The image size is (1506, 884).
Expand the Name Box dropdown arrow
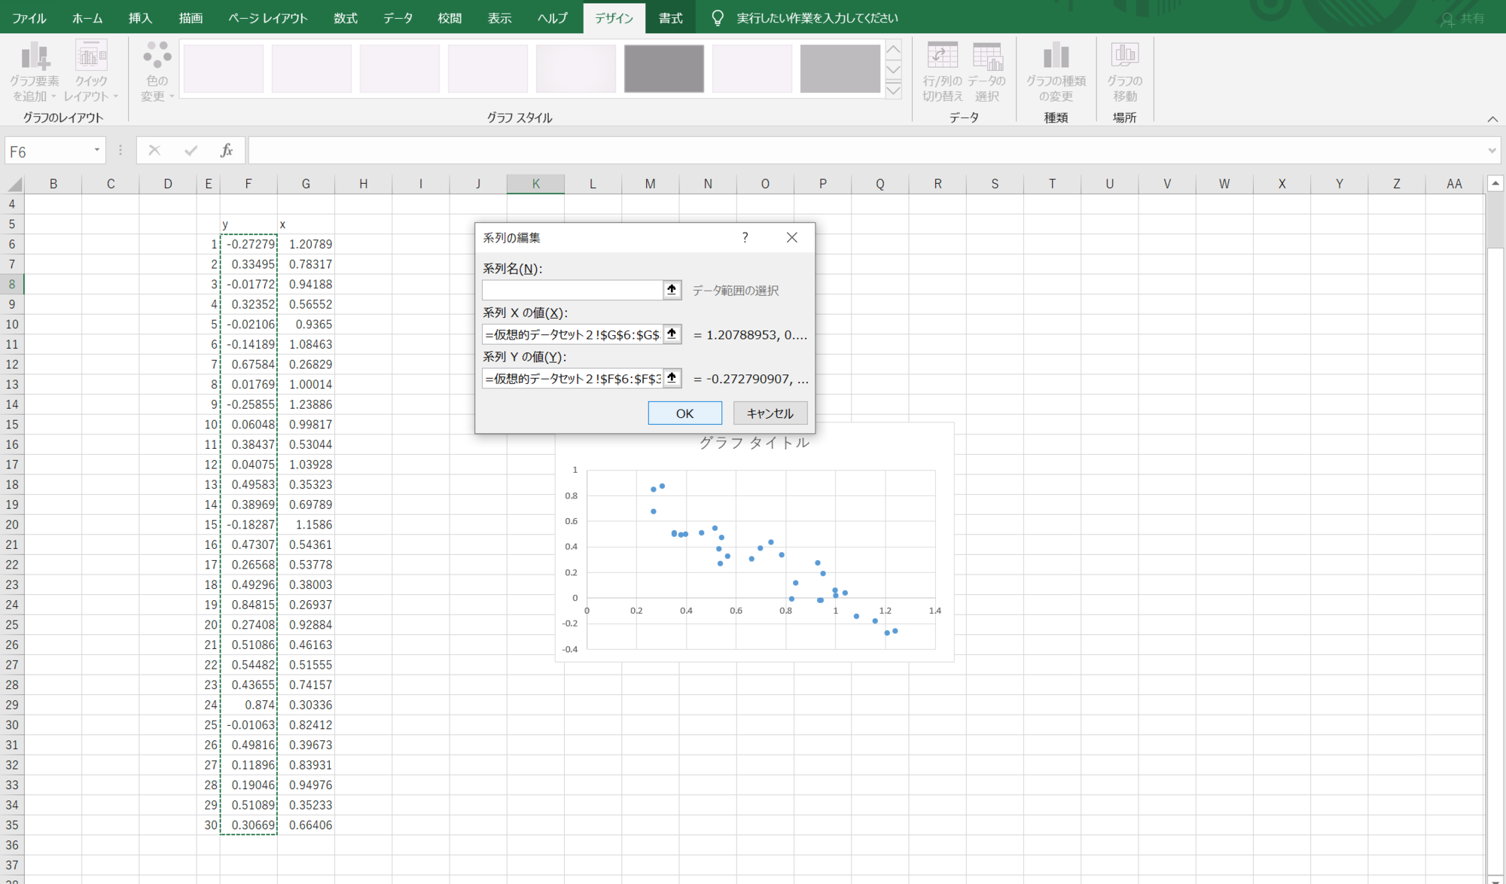pyautogui.click(x=97, y=151)
